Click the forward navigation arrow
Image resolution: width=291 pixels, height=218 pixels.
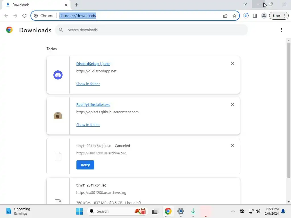(x=15, y=16)
